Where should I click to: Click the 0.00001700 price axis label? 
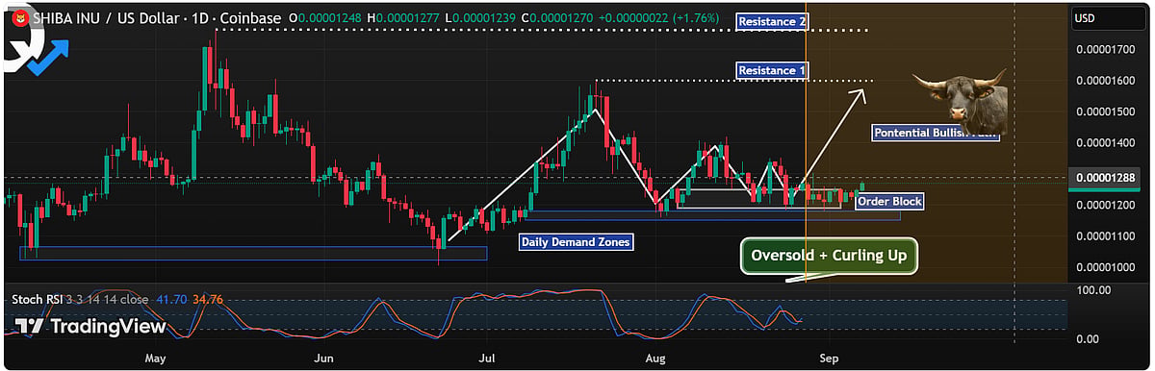coord(1106,49)
